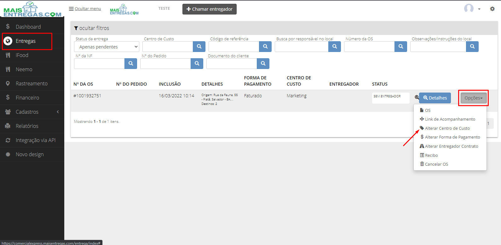Open the user avatar dropdown

(x=472, y=9)
